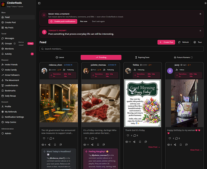Click the pink Create Post button

[166, 42]
